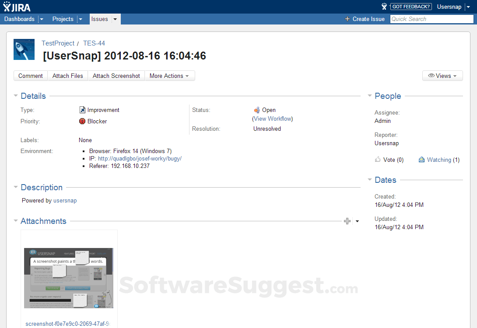Click the Improvement type icon
Image resolution: width=477 pixels, height=328 pixels.
click(x=82, y=110)
